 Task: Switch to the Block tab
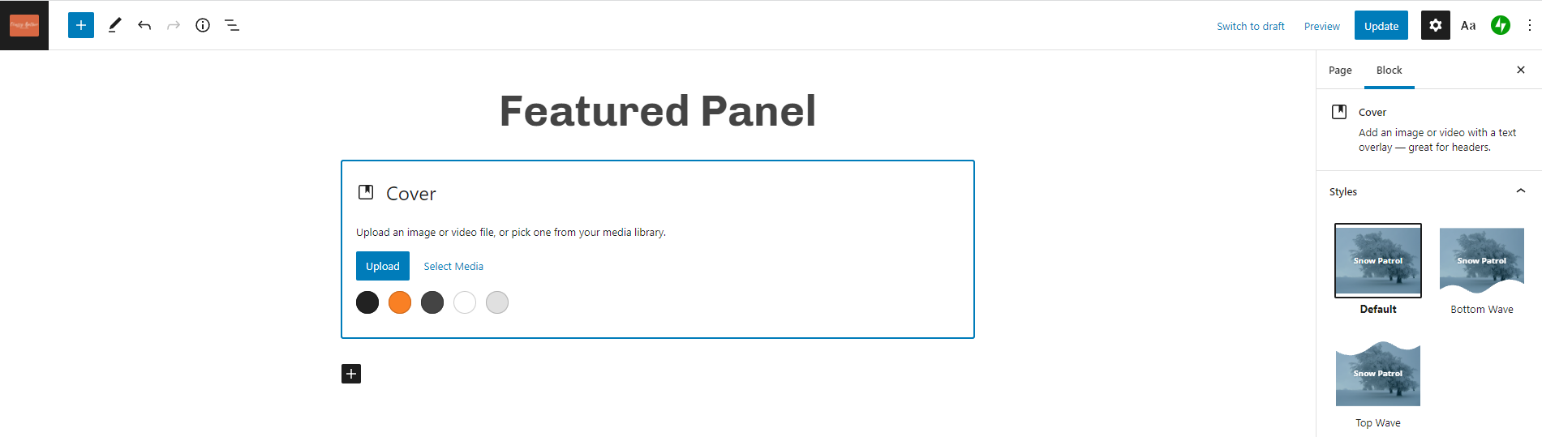point(1390,71)
